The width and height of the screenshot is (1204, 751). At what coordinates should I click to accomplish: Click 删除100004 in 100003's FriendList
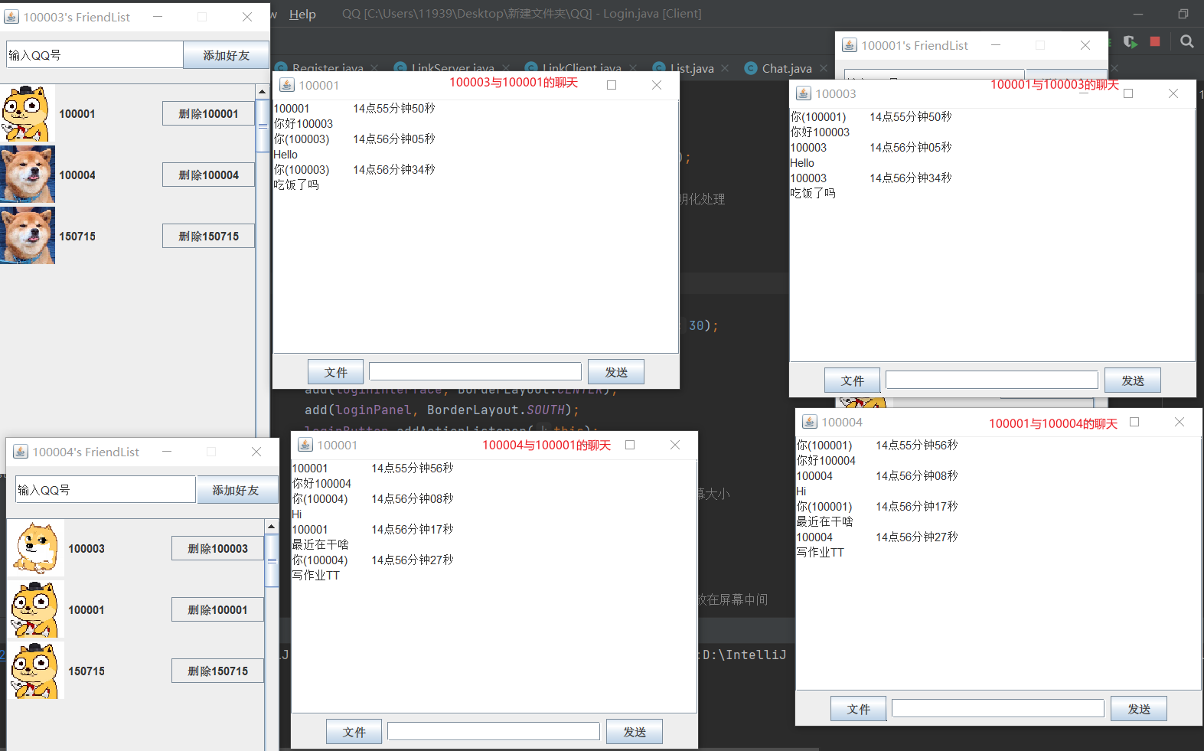[208, 175]
